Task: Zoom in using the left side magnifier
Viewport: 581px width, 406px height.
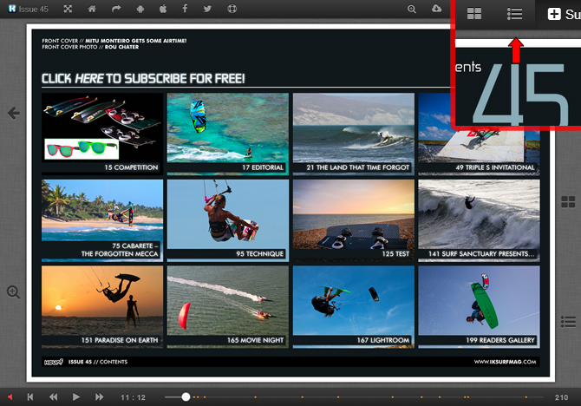Action: [x=13, y=292]
